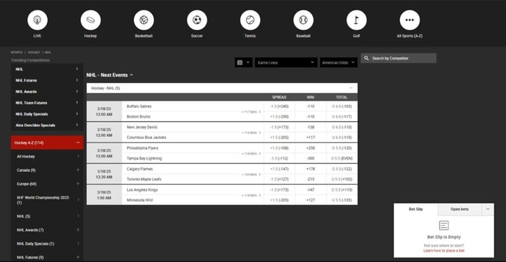Image resolution: width=506 pixels, height=262 pixels.
Task: Open Alex Ovechkin Specials item
Action: pyautogui.click(x=47, y=125)
